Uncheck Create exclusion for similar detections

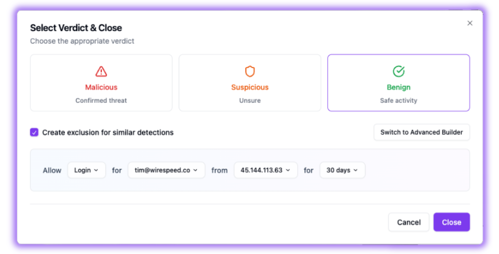coord(34,132)
